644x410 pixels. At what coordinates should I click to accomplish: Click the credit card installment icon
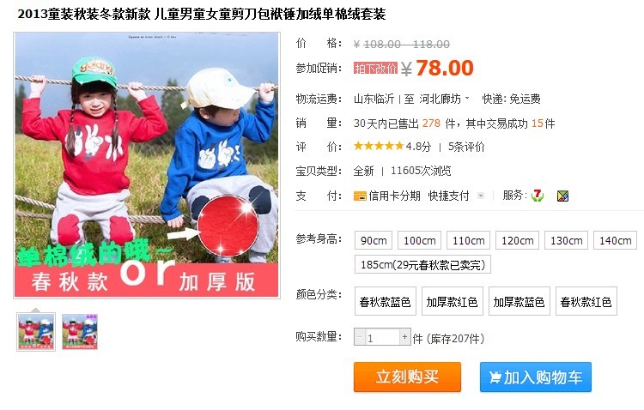tap(360, 196)
